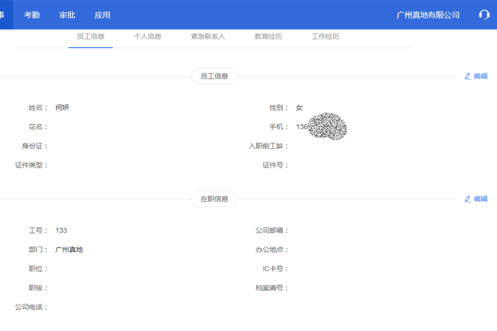Click the partially visible 人事 menu icon

click(4, 15)
